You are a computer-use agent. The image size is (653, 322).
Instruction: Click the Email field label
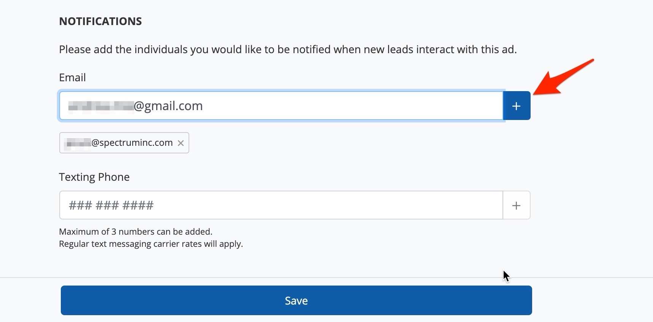(x=72, y=77)
